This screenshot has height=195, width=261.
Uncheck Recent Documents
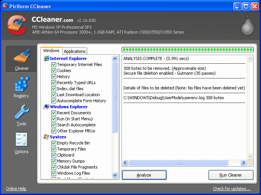[x=54, y=113]
